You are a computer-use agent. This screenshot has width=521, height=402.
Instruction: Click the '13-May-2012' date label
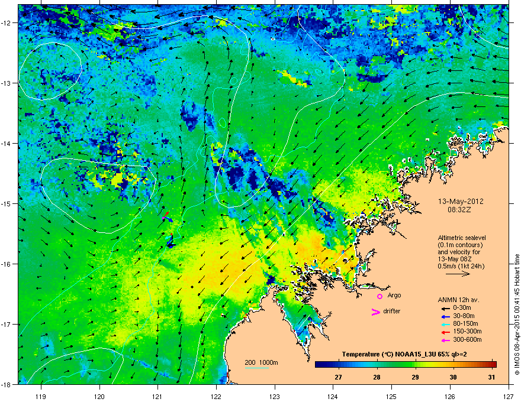click(x=461, y=202)
